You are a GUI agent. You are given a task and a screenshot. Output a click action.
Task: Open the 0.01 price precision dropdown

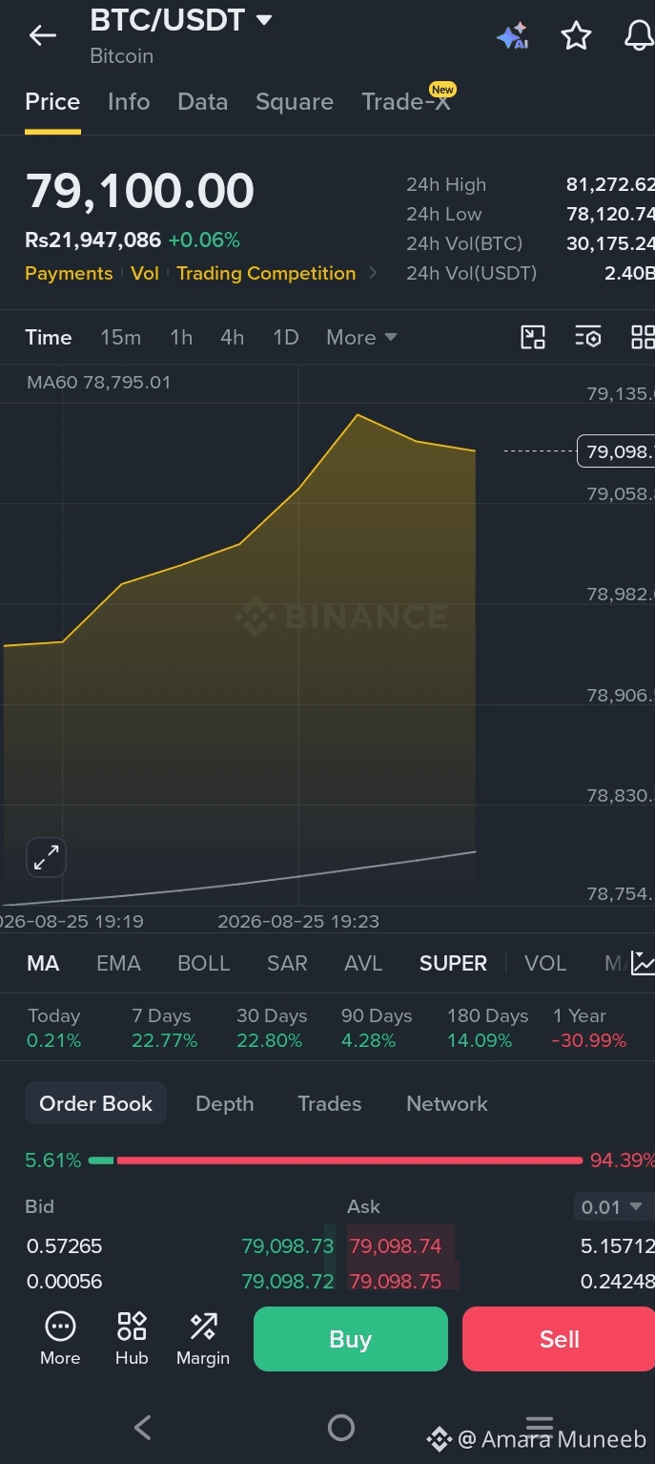612,1207
